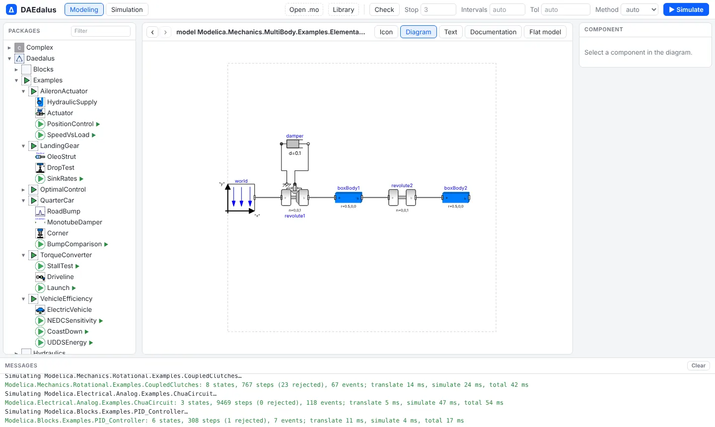
Task: Open the Documentation tab
Action: tap(493, 32)
